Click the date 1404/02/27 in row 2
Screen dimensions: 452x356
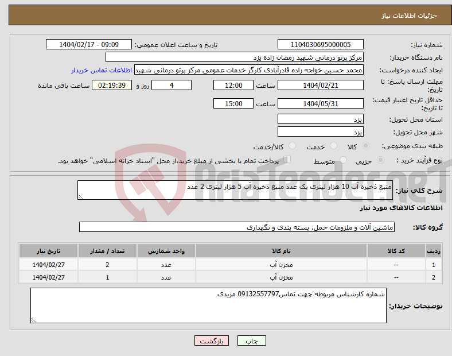(x=48, y=277)
